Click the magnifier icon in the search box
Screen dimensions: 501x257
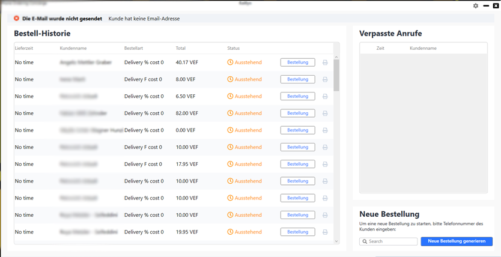(365, 241)
